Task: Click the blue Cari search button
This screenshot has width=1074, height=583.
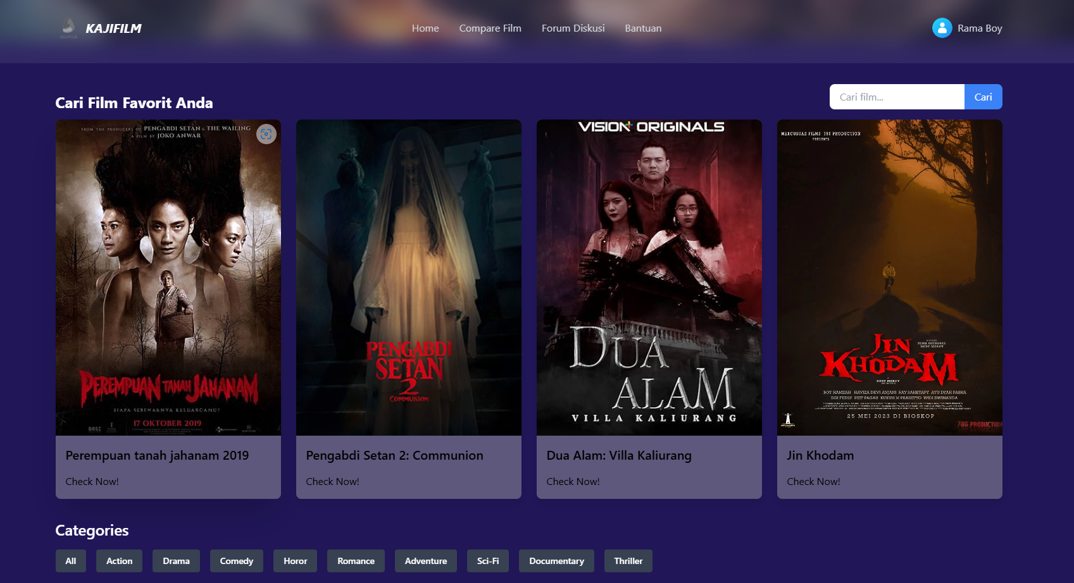Action: [x=983, y=97]
